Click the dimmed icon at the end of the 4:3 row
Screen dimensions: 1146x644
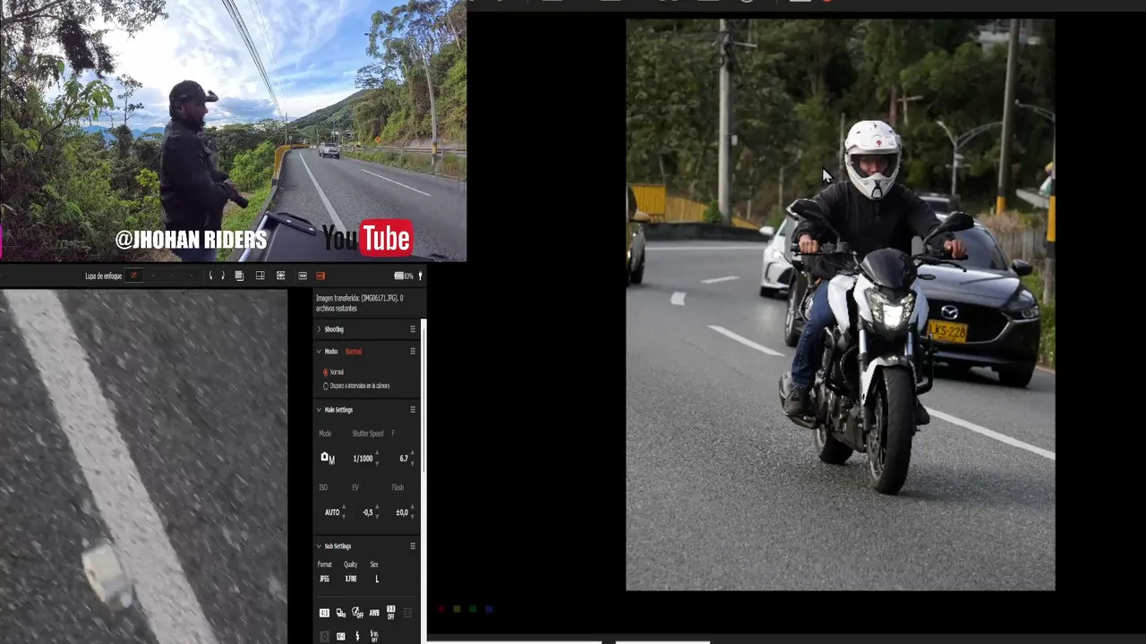tap(408, 613)
